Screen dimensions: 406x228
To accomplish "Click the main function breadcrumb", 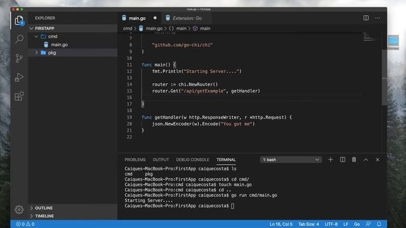I will pyautogui.click(x=202, y=28).
